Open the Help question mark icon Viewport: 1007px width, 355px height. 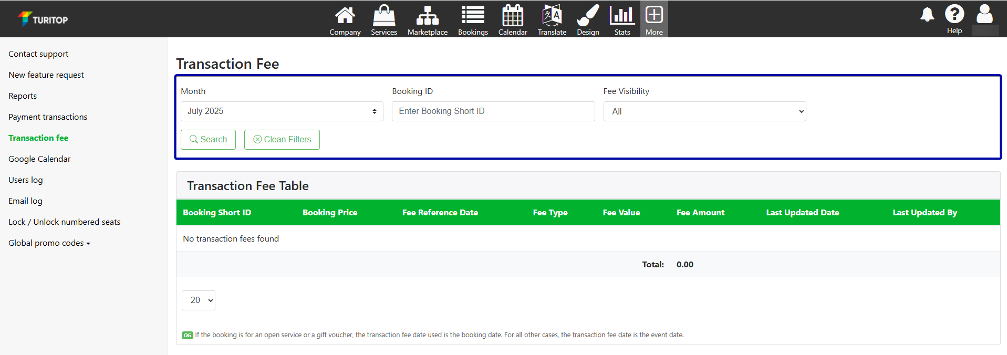click(954, 15)
